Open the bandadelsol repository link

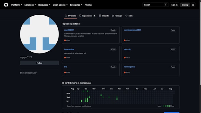click(69, 50)
